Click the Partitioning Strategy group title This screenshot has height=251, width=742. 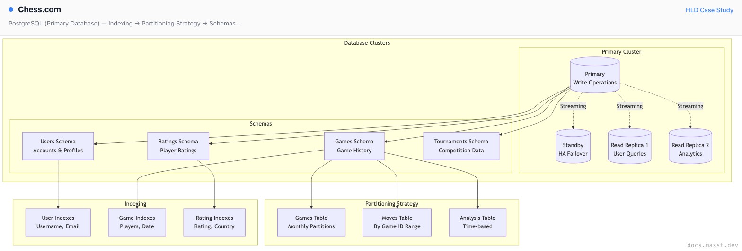click(392, 204)
